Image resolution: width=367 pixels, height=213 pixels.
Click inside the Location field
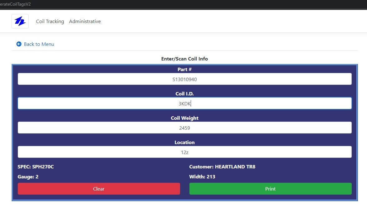tap(185, 152)
